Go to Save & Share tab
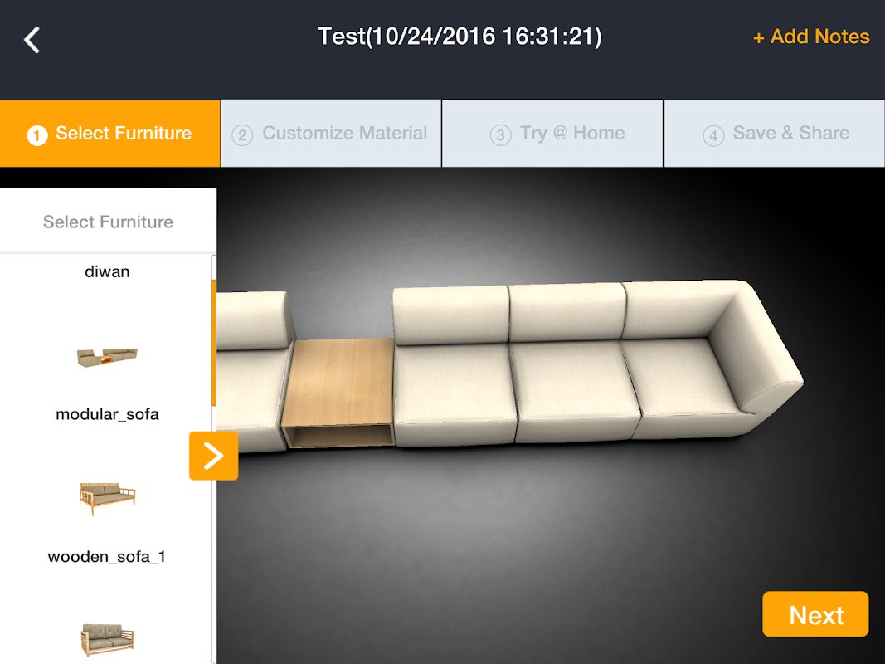The height and width of the screenshot is (664, 885). (x=775, y=134)
